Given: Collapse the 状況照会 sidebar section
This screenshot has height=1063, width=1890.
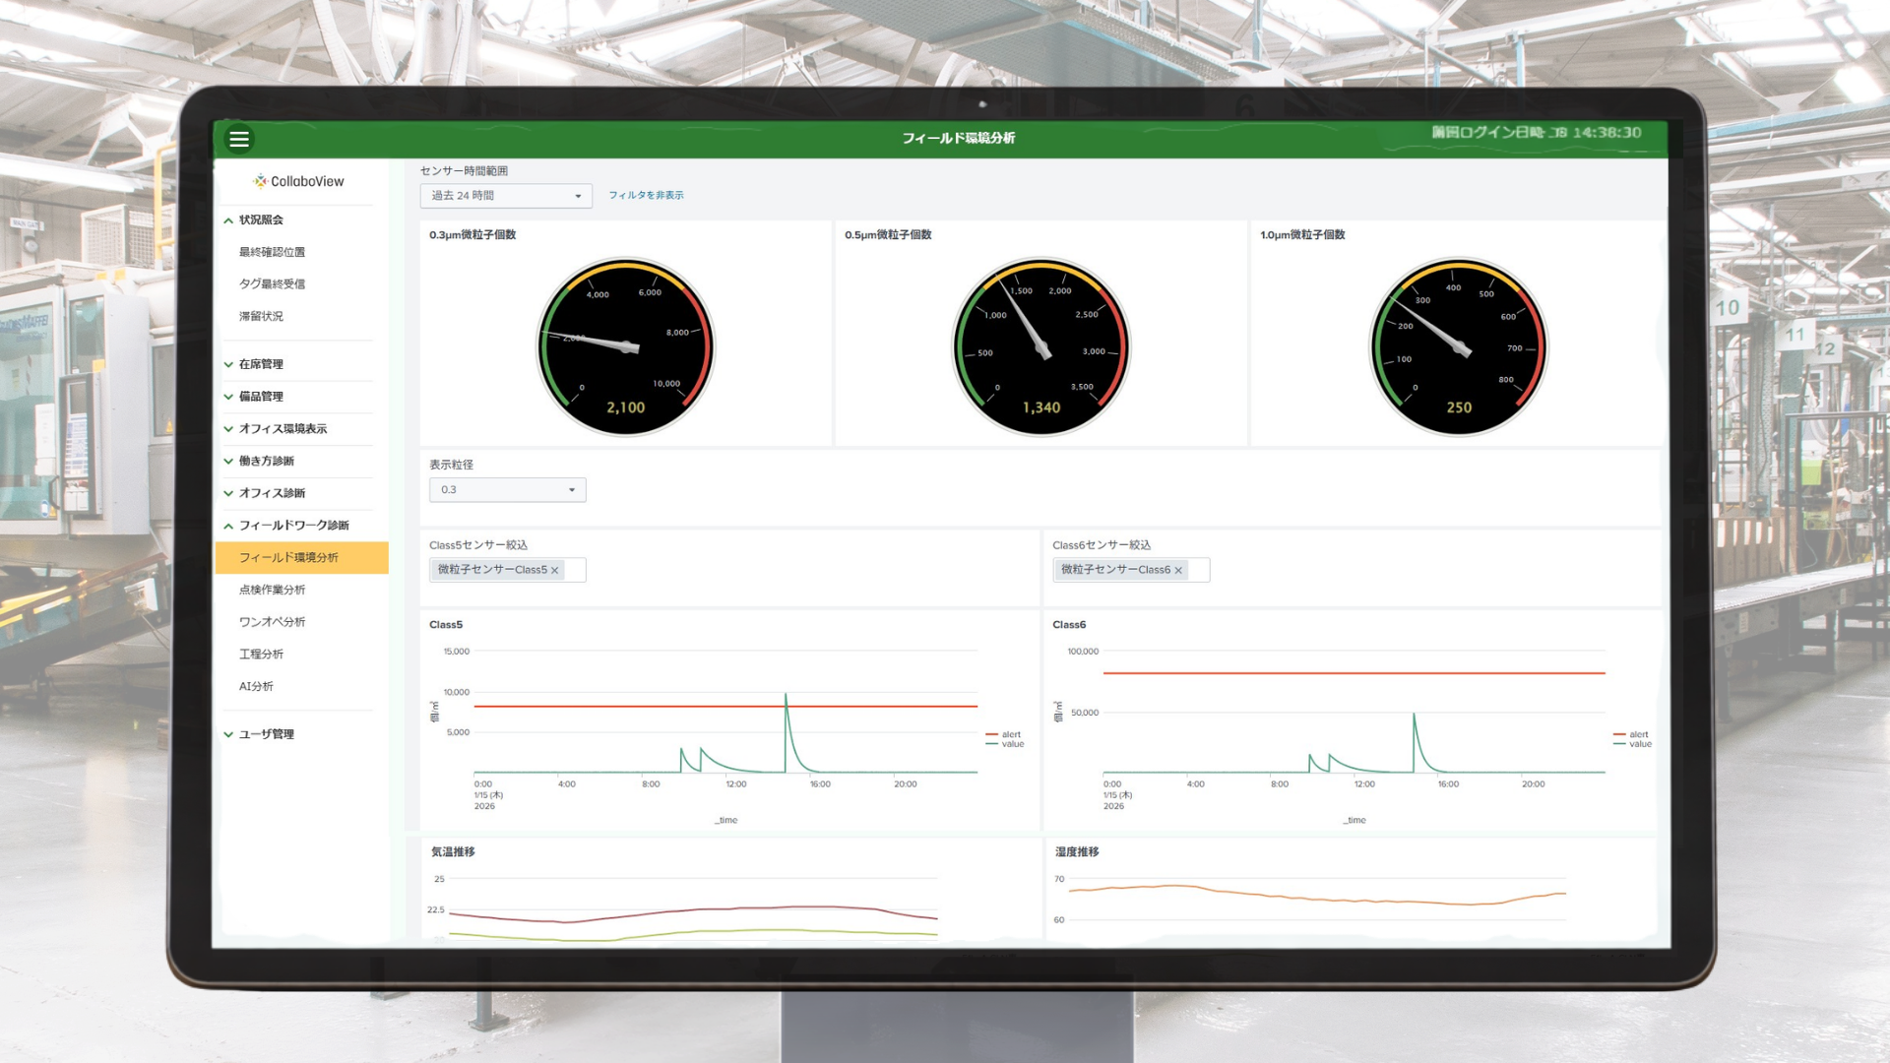Looking at the screenshot, I should tap(261, 219).
